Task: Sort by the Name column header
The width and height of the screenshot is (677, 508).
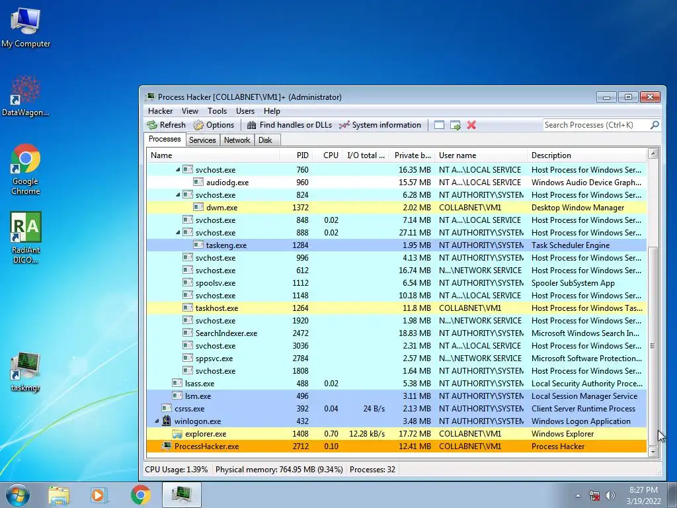Action: 213,155
